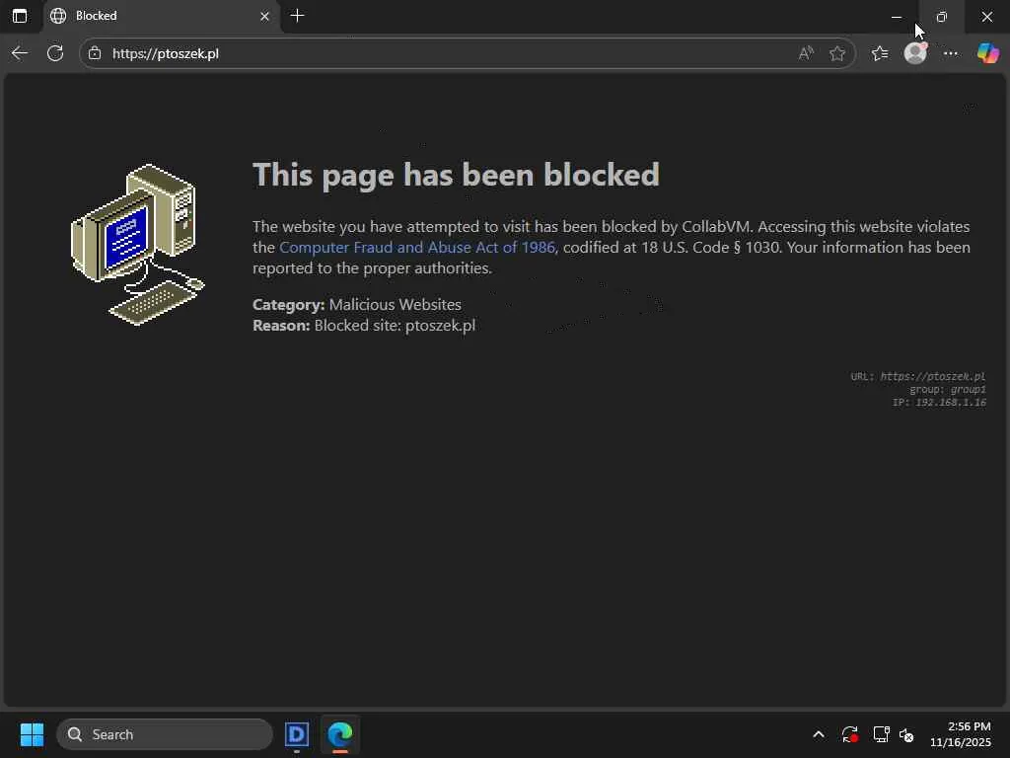The height and width of the screenshot is (758, 1010).
Task: Click the IP 192.168.1.16 line
Action: click(x=939, y=403)
